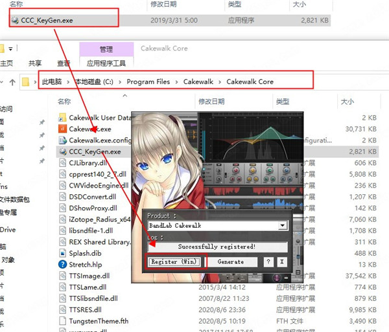Click the DSDConvert.dll file icon
Viewport: 389px width, 332px height.
(62, 197)
